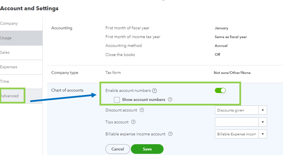This screenshot has height=155, width=283.
Task: Click help icon beside Enable account numbers
Action: tap(154, 91)
